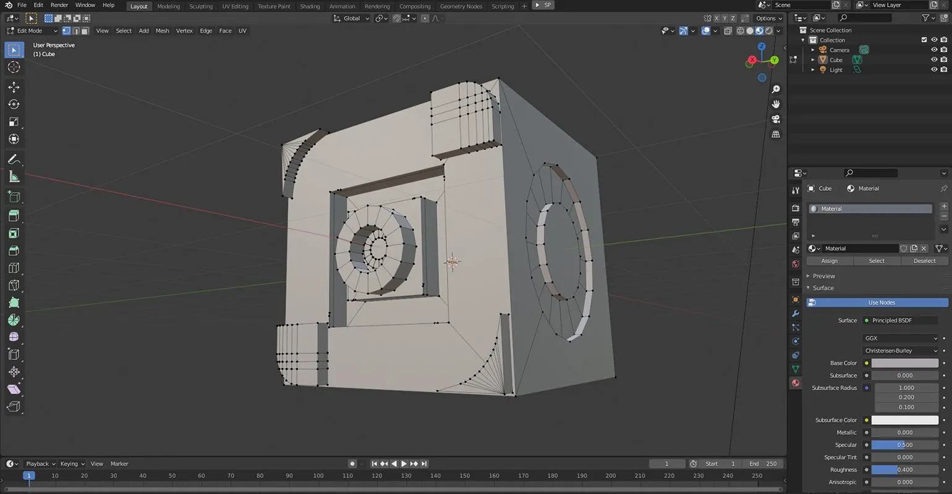Open the Mesh menu
The width and height of the screenshot is (952, 494).
tap(162, 31)
